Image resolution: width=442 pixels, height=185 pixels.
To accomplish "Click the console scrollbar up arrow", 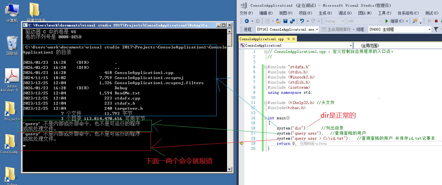I will tap(230, 31).
